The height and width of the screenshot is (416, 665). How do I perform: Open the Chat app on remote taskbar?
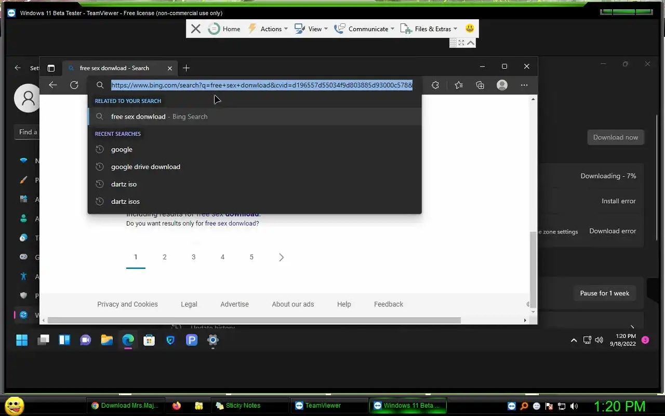click(86, 340)
